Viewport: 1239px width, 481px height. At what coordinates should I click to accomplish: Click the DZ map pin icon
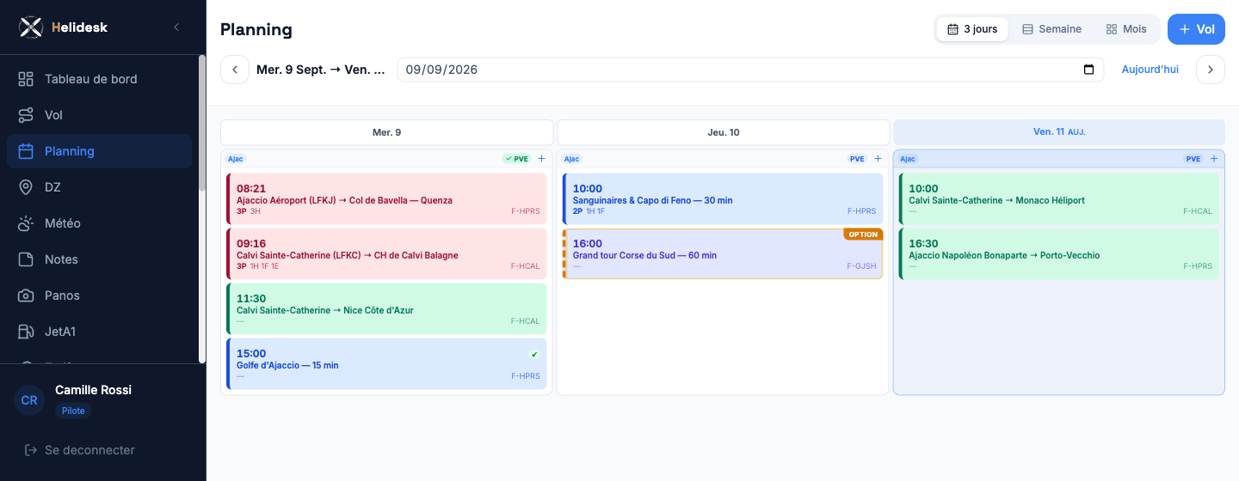26,187
